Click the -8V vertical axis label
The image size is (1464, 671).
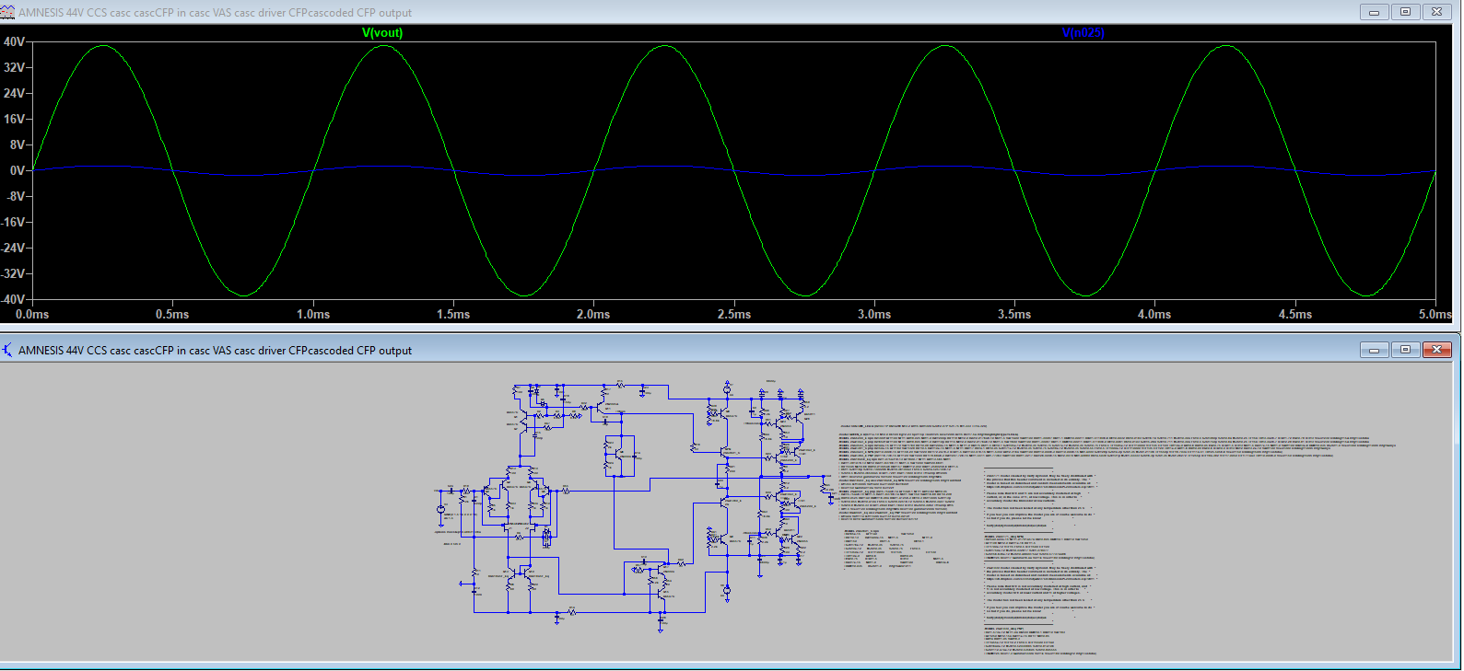[16, 196]
